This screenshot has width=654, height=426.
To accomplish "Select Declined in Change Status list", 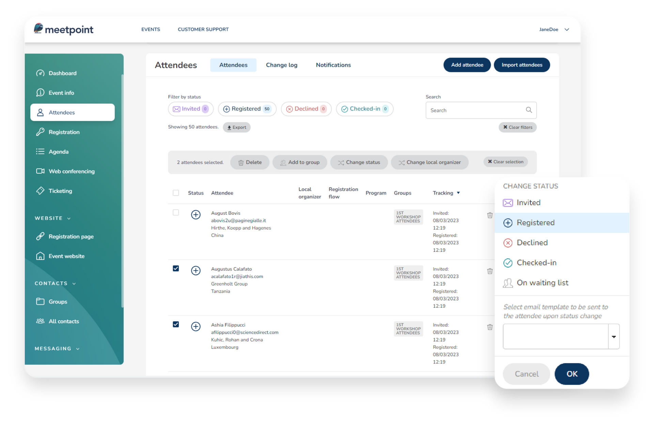I will coord(532,243).
